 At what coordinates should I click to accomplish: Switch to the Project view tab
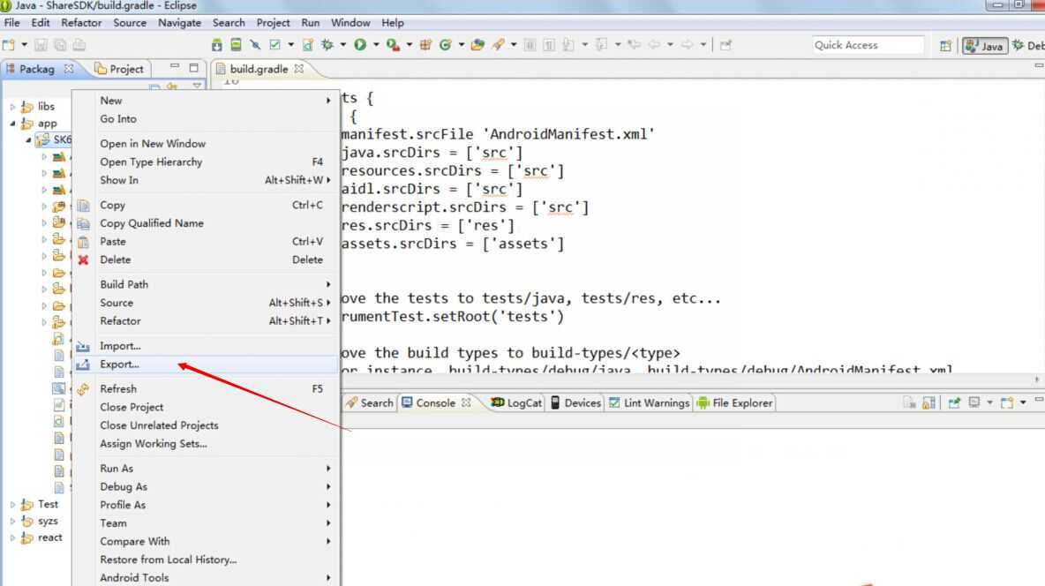click(x=118, y=69)
